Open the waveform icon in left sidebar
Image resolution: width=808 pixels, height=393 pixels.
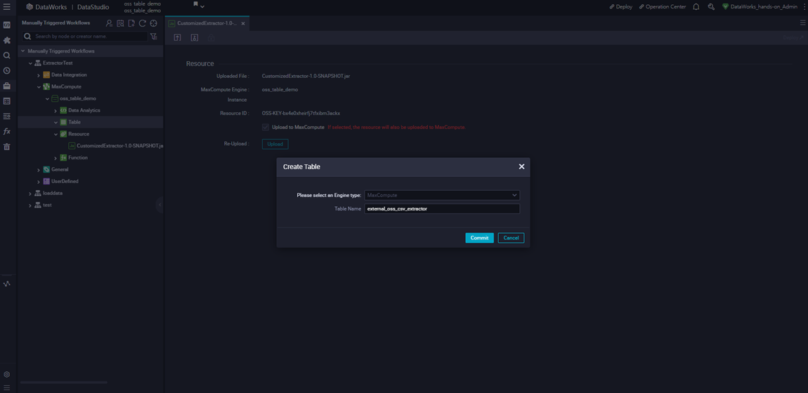coord(7,284)
